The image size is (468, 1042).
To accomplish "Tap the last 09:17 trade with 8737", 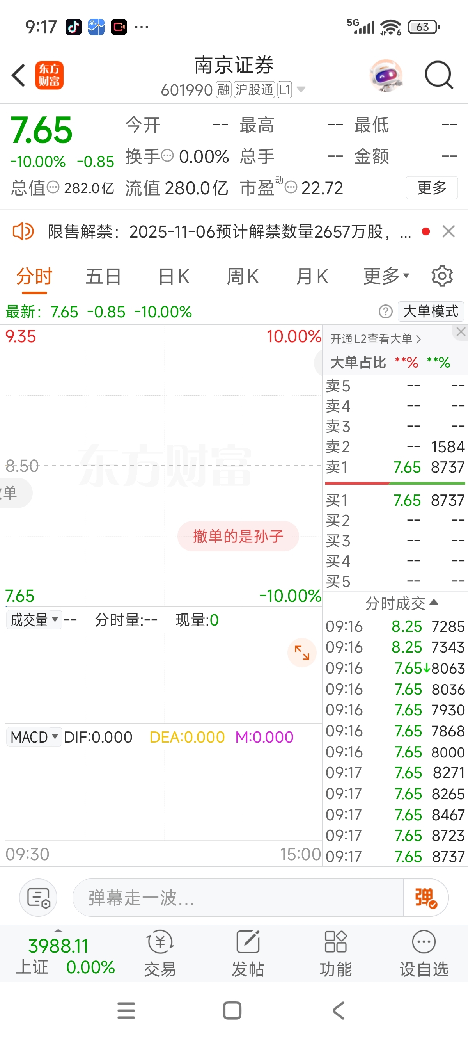I will [x=395, y=856].
